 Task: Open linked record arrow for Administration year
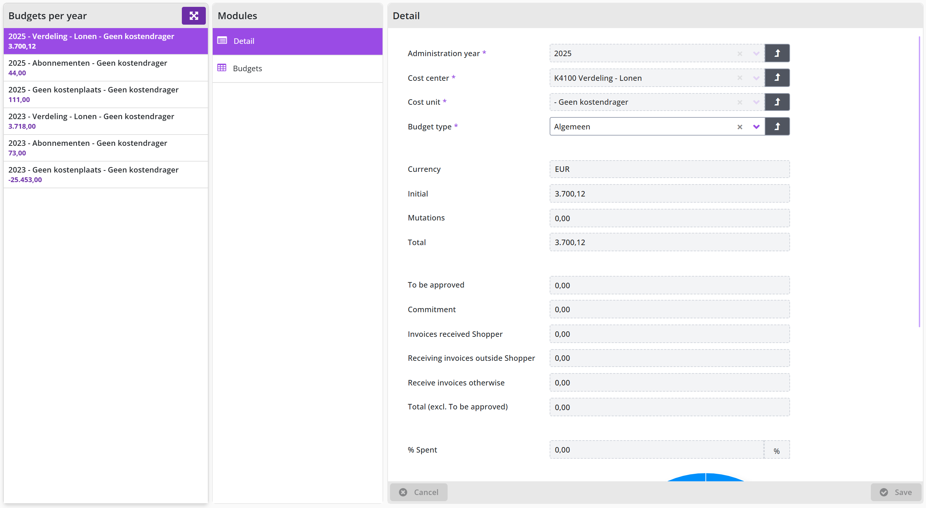click(x=777, y=53)
